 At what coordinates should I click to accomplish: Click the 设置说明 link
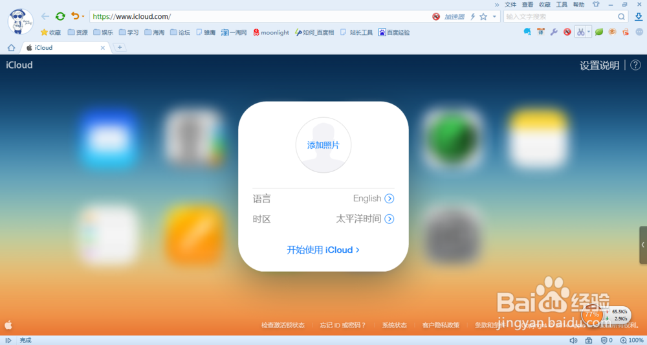click(x=599, y=65)
